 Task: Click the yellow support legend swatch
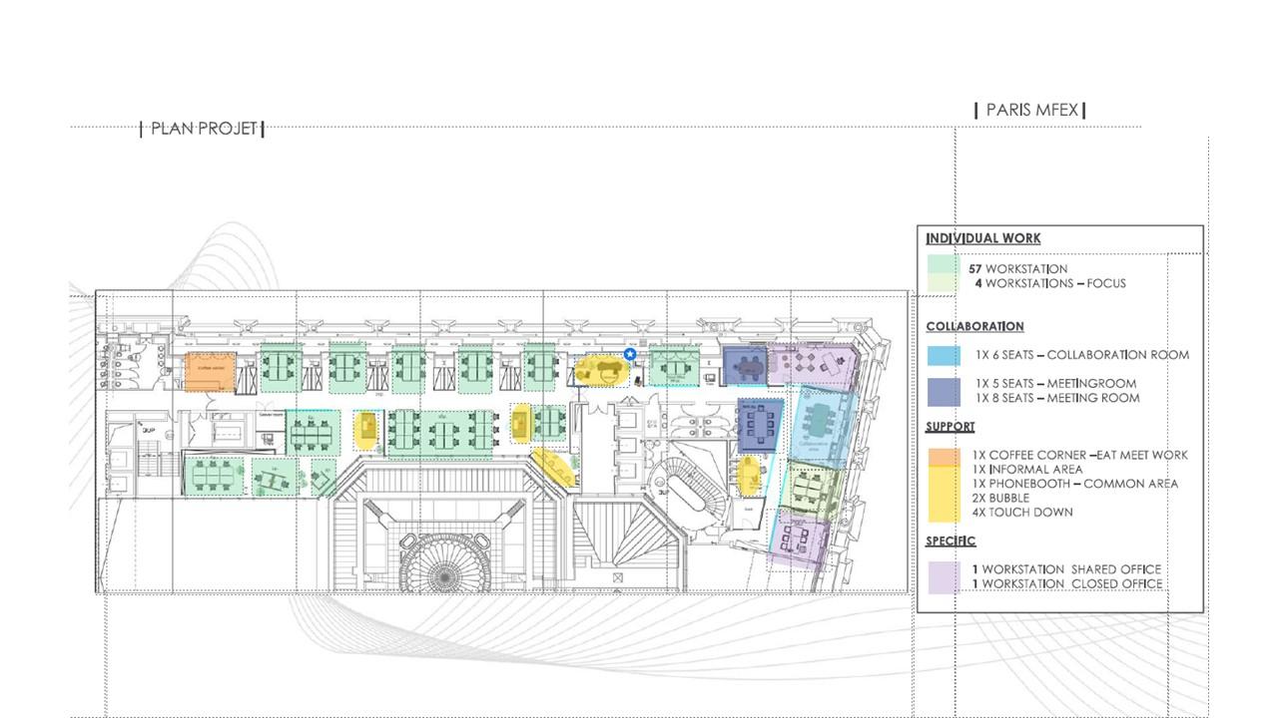point(943,495)
